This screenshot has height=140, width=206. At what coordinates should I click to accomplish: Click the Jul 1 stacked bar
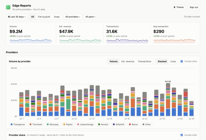pos(21,104)
